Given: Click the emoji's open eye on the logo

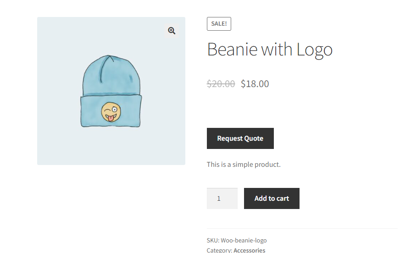Looking at the screenshot, I should point(115,110).
